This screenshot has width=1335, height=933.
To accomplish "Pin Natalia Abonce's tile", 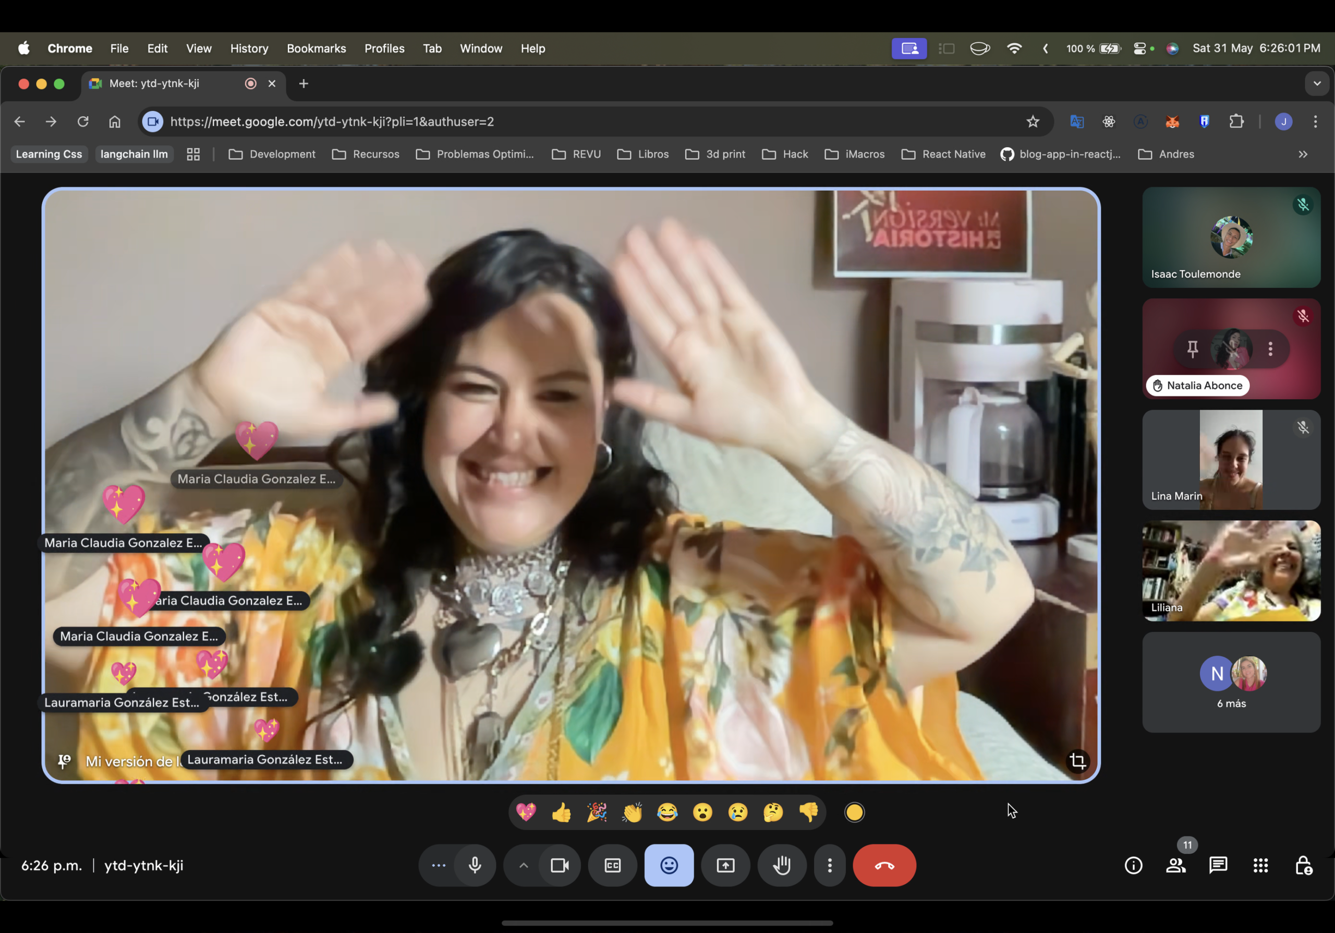I will (1192, 349).
